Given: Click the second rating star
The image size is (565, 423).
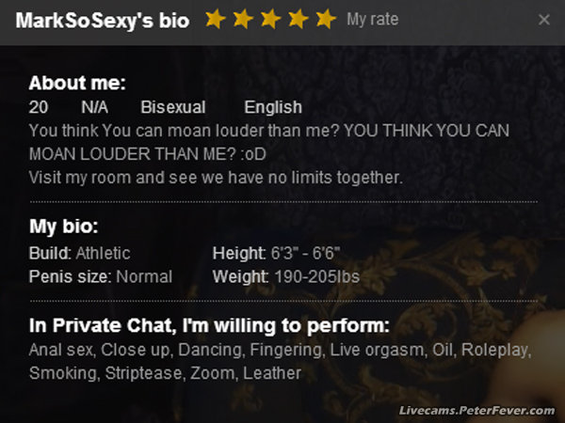Looking at the screenshot, I should click(243, 19).
